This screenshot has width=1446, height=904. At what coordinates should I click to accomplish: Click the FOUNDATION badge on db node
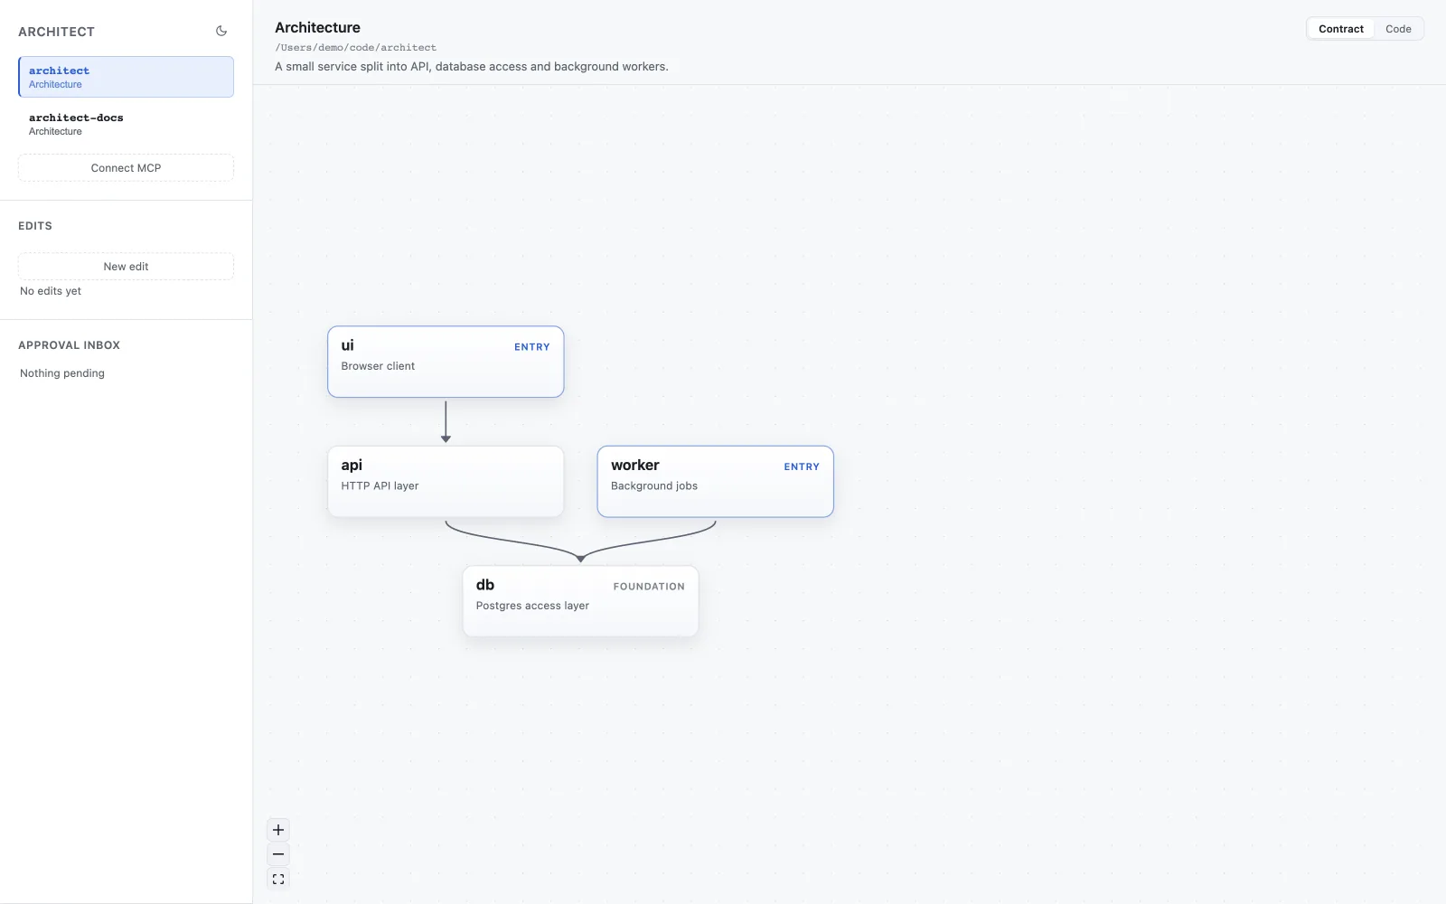coord(649,587)
